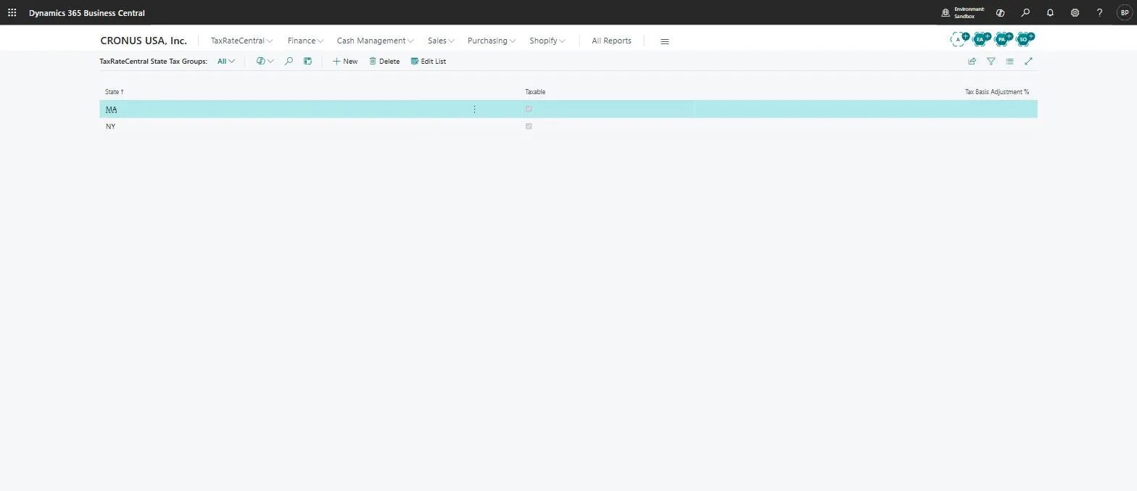
Task: Expand the Purchasing menu
Action: point(492,41)
